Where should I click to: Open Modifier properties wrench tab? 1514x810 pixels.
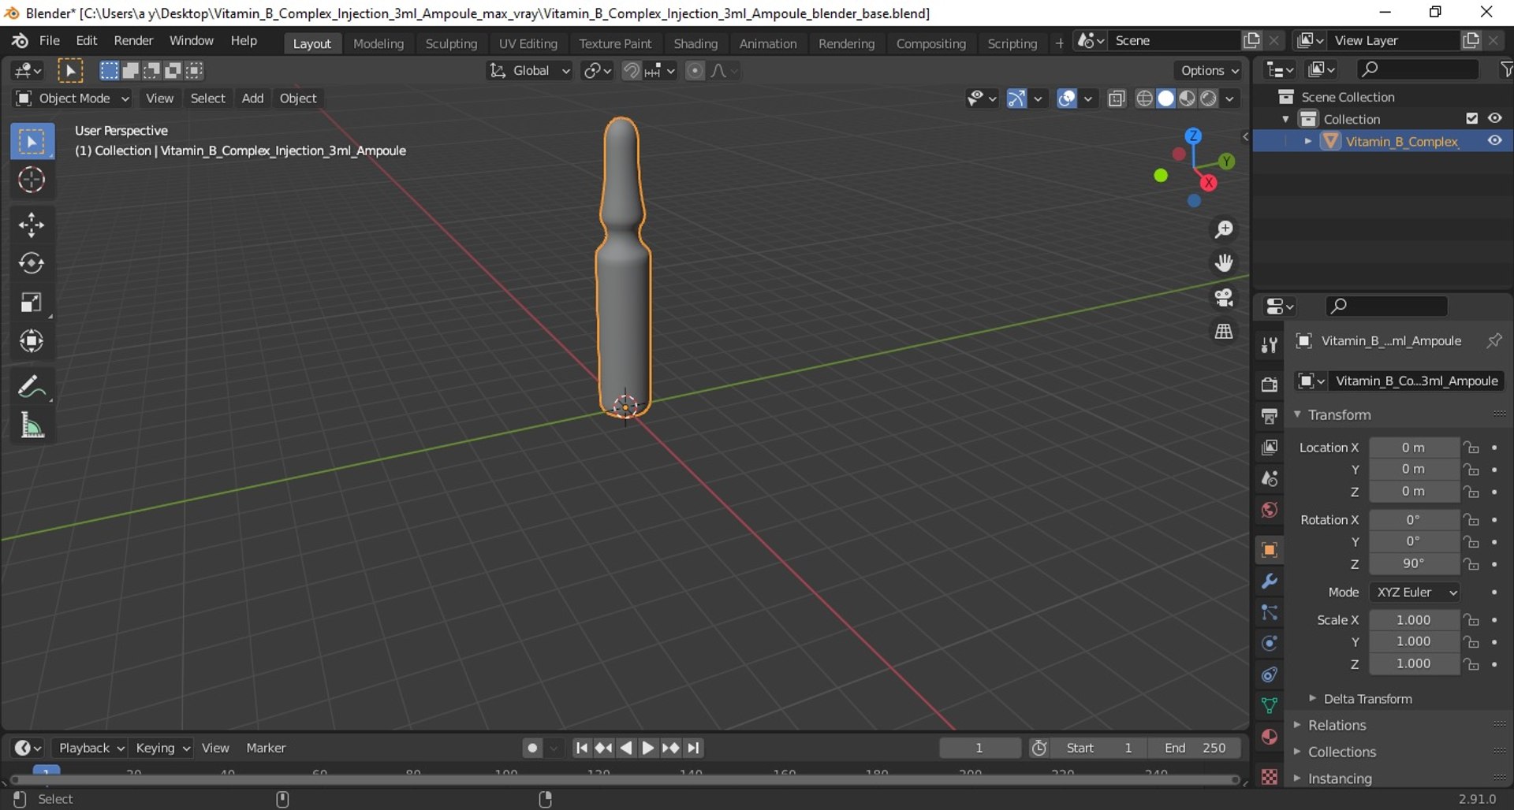pyautogui.click(x=1269, y=581)
